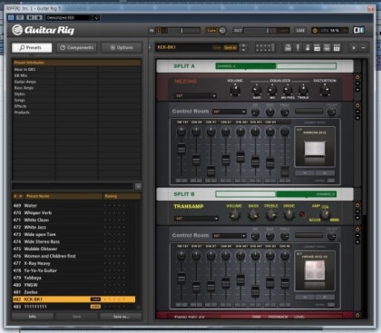Toggle the L input channel button
381x333 pixels.
[x=159, y=30]
